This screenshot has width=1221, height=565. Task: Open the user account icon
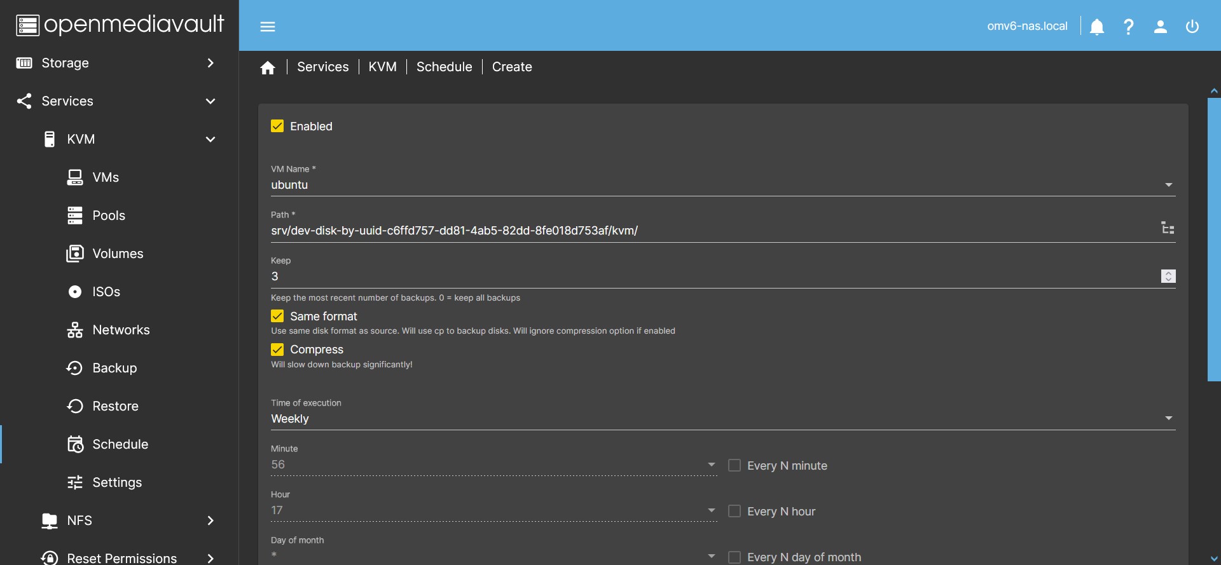tap(1160, 26)
